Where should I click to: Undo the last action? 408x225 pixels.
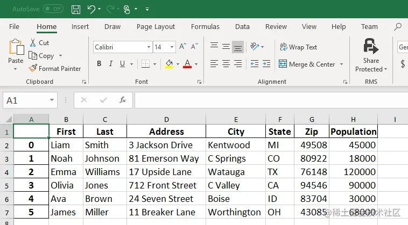coord(92,9)
